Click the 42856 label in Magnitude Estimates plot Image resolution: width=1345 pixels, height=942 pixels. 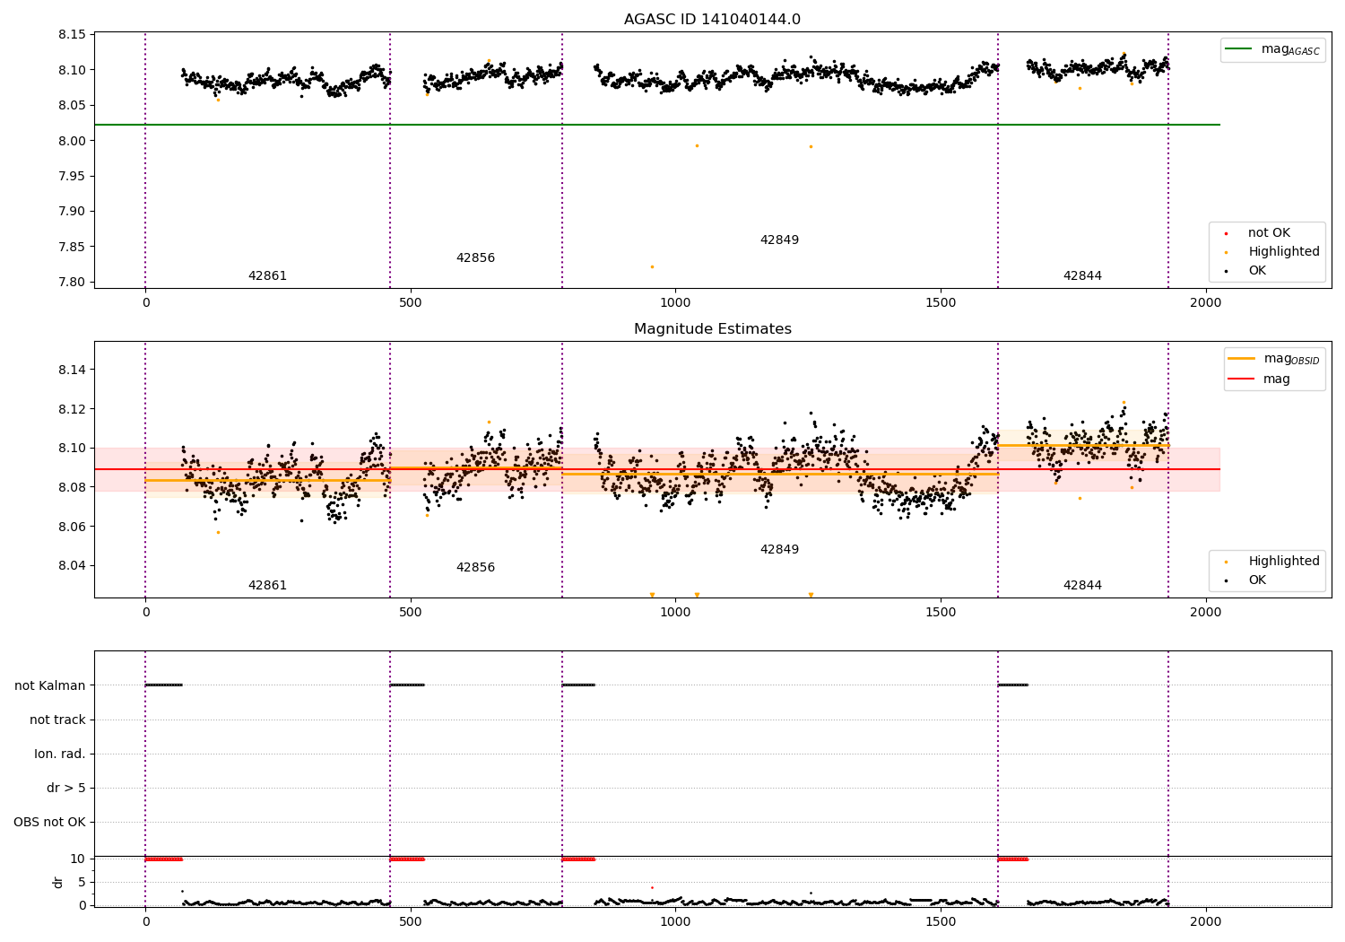[475, 568]
